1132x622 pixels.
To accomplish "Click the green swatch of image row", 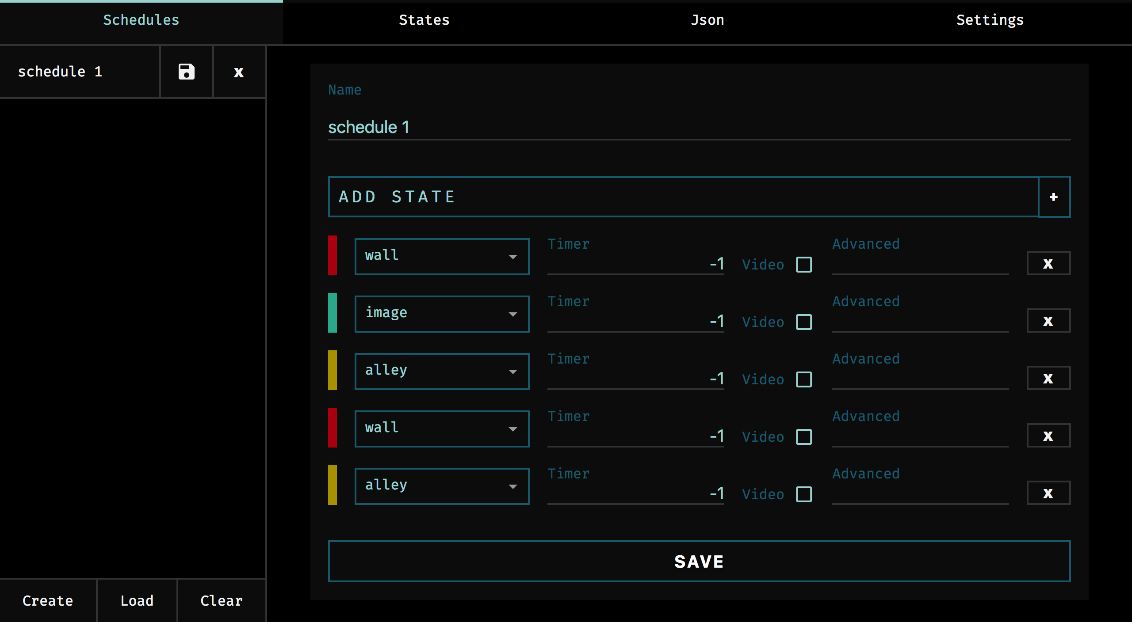I will tap(333, 313).
